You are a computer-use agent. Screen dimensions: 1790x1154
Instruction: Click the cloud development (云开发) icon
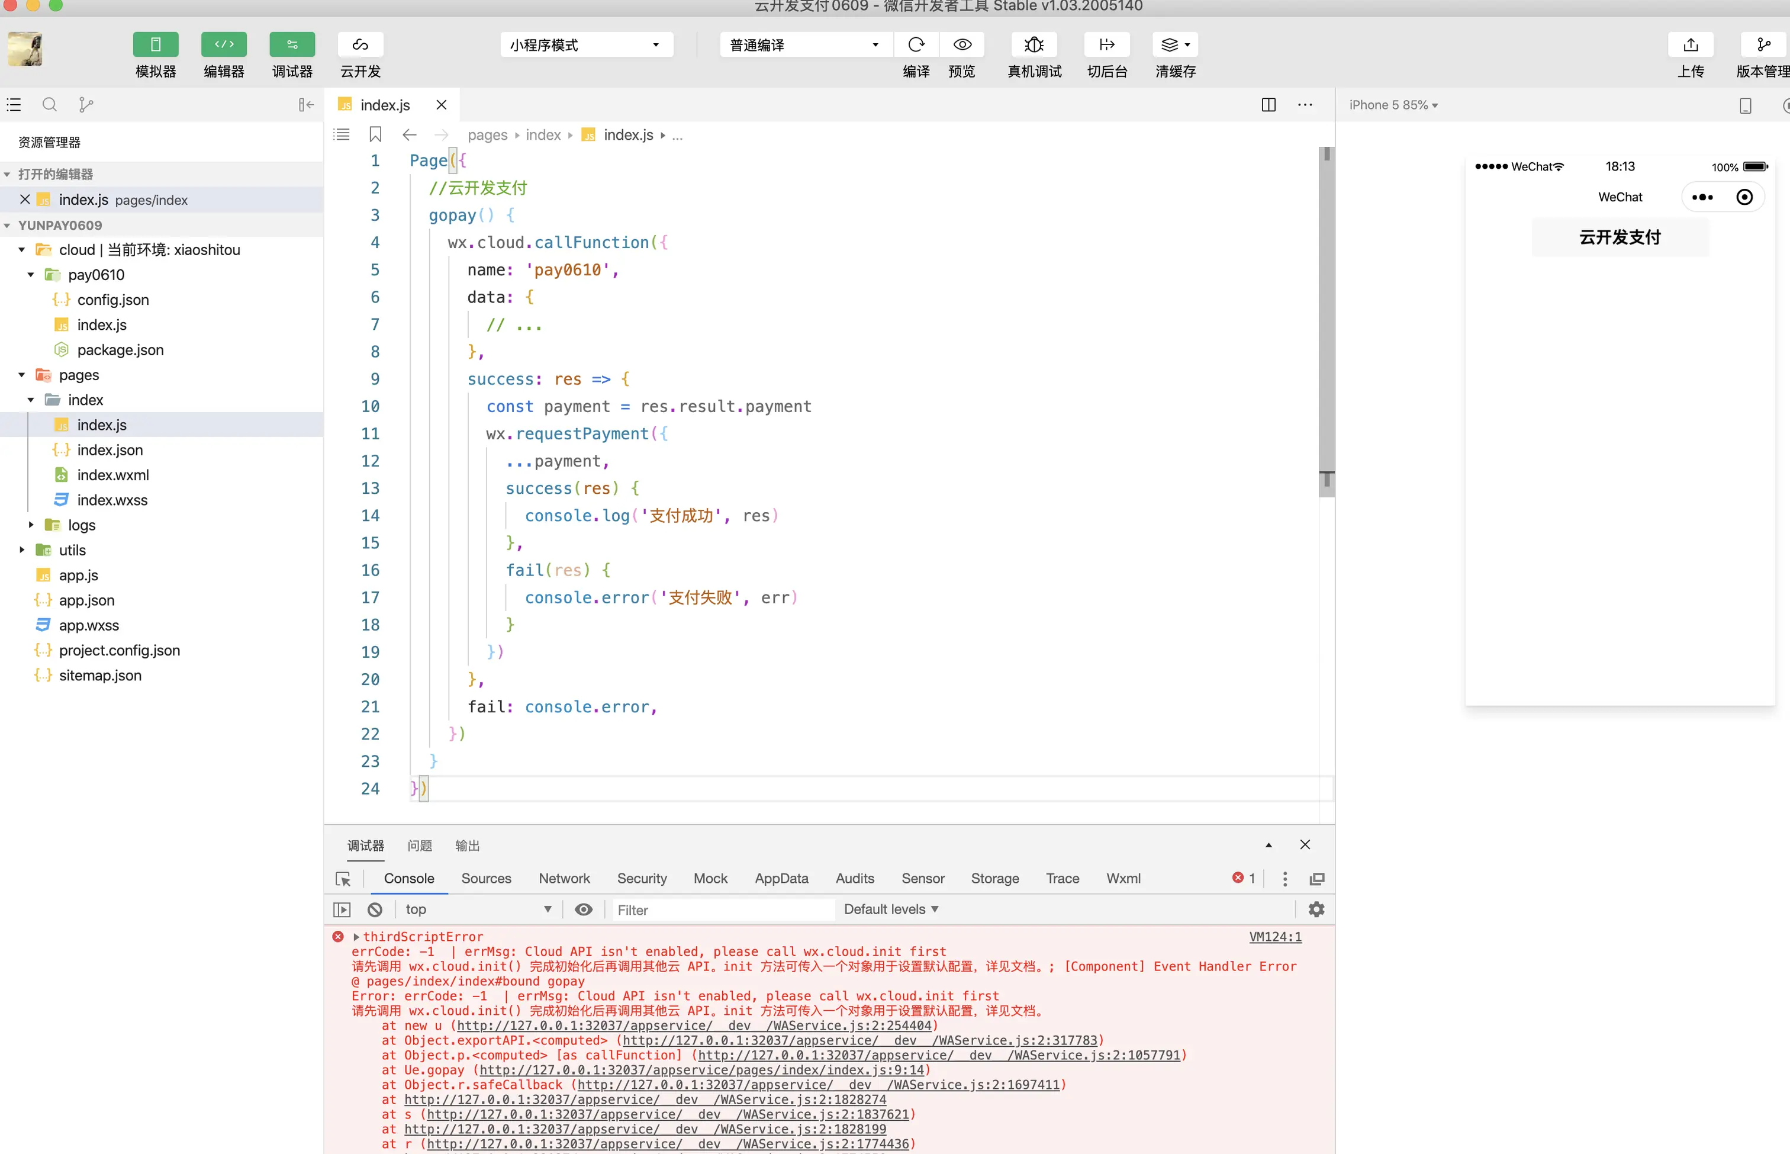[x=360, y=45]
